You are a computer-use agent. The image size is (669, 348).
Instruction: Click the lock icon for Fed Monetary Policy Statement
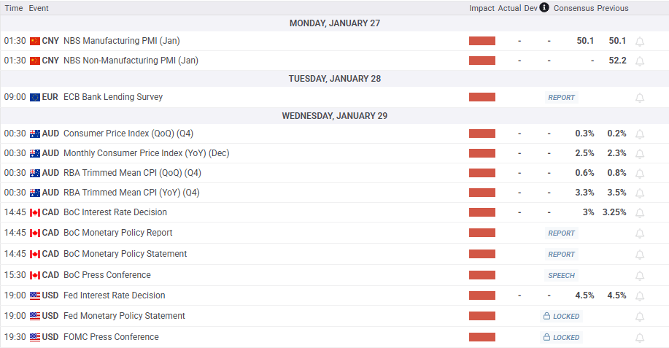546,317
